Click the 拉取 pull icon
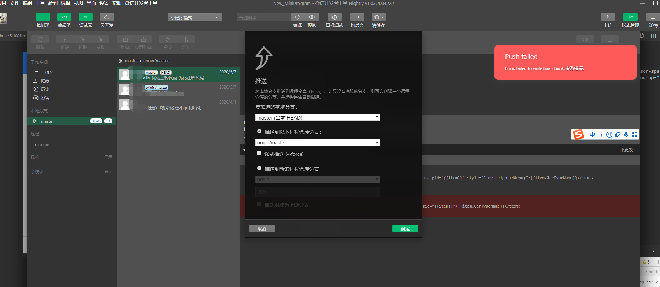The image size is (660, 287). click(x=101, y=39)
